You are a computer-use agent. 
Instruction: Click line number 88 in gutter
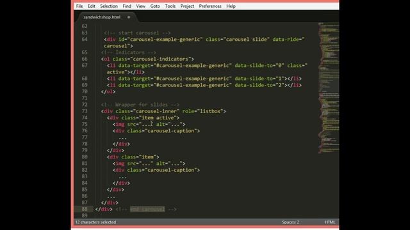pyautogui.click(x=85, y=209)
